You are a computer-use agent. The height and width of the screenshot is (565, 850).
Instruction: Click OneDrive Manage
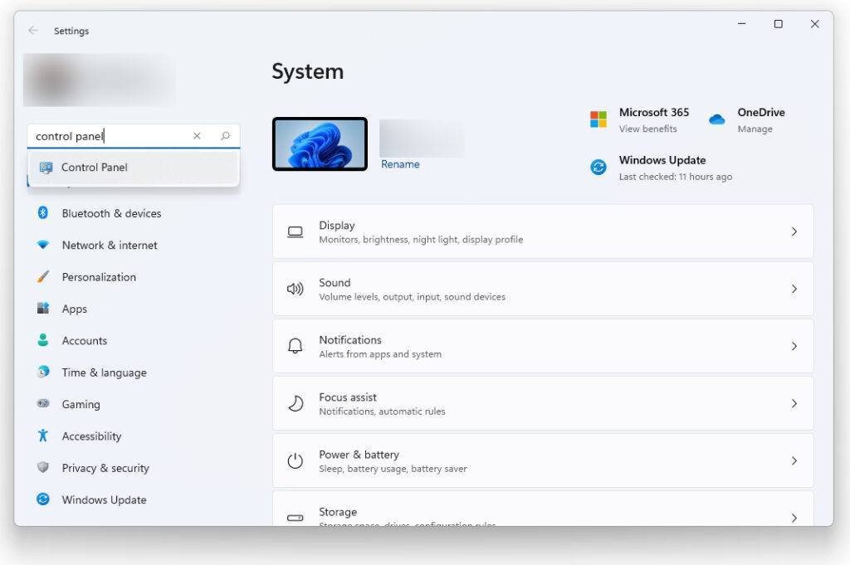(x=755, y=129)
